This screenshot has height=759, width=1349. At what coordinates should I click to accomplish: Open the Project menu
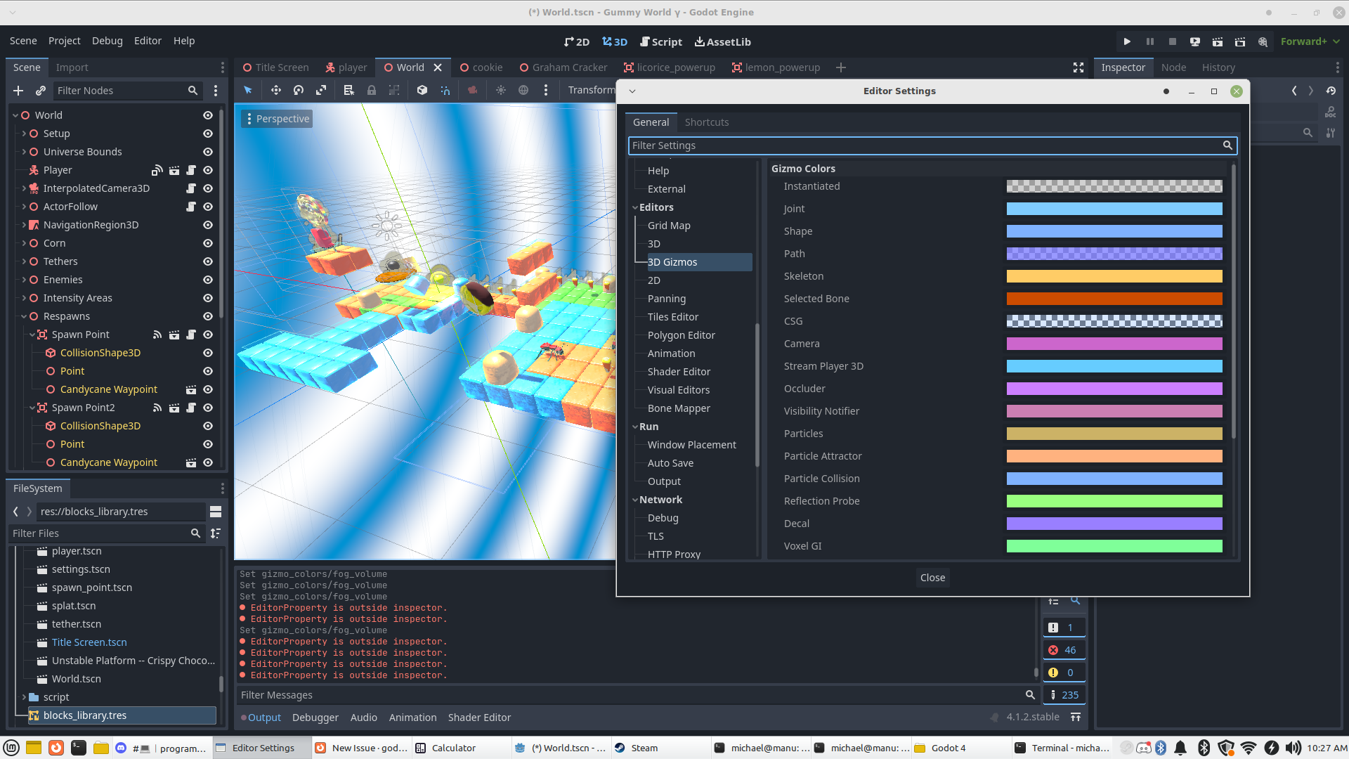coord(64,41)
